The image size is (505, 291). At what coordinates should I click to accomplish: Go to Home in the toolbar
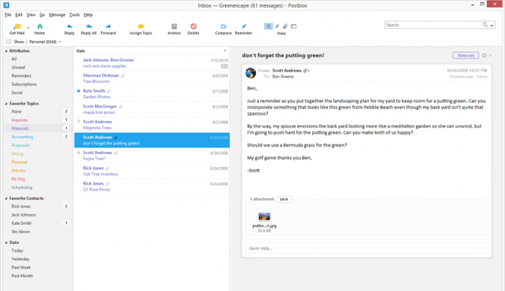39,29
